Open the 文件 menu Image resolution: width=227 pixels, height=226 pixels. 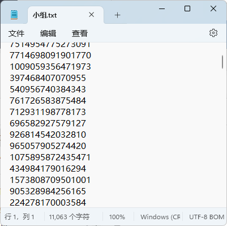pos(16,33)
